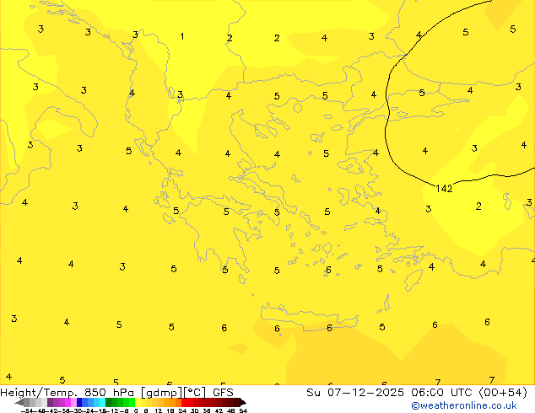Click the map title 'Height/Temp. 850 hPa'
535x413 pixels.
(x=67, y=393)
